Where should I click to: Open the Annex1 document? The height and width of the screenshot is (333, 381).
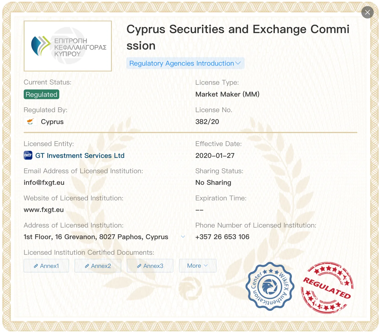(46, 266)
